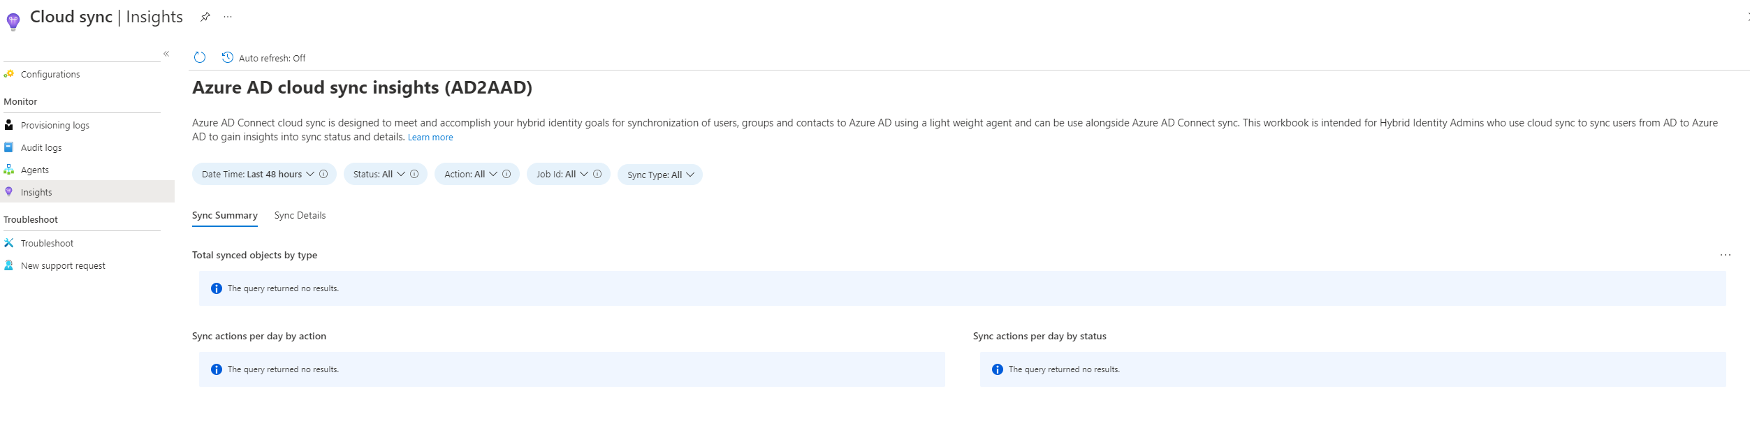The height and width of the screenshot is (442, 1750).
Task: Click the Refresh icon in the toolbar
Action: (x=200, y=57)
